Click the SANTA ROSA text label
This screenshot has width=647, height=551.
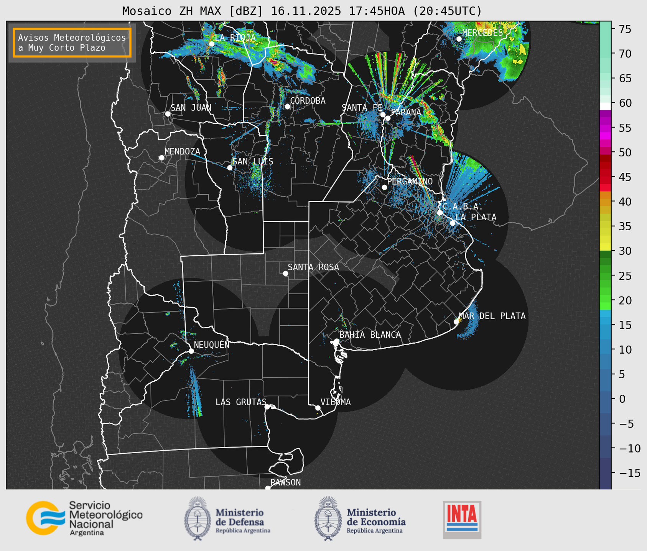pos(313,267)
